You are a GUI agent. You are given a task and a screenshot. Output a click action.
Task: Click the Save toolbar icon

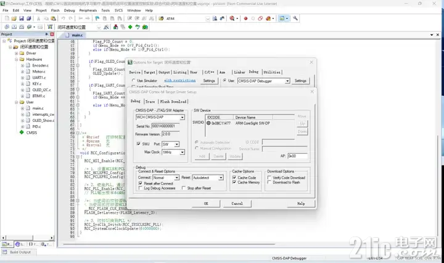[21, 18]
